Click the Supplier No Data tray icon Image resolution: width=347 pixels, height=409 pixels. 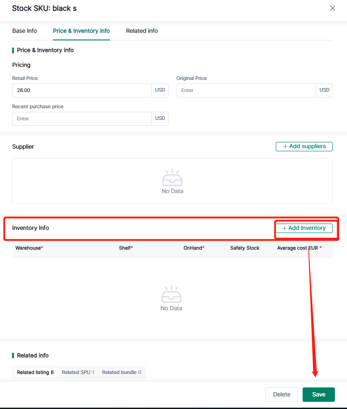click(x=172, y=178)
